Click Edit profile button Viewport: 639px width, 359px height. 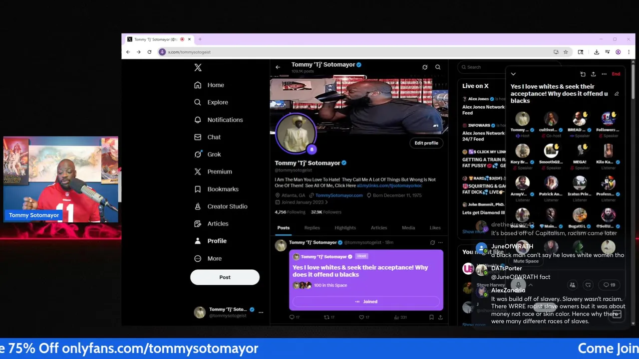pyautogui.click(x=426, y=143)
